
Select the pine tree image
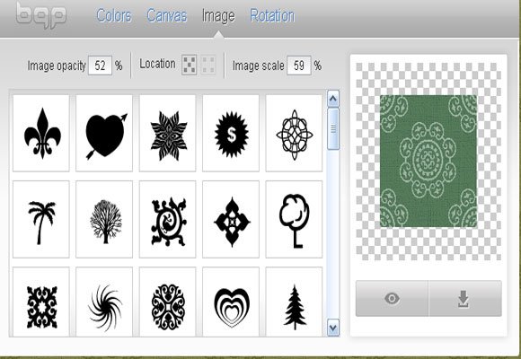(x=294, y=302)
